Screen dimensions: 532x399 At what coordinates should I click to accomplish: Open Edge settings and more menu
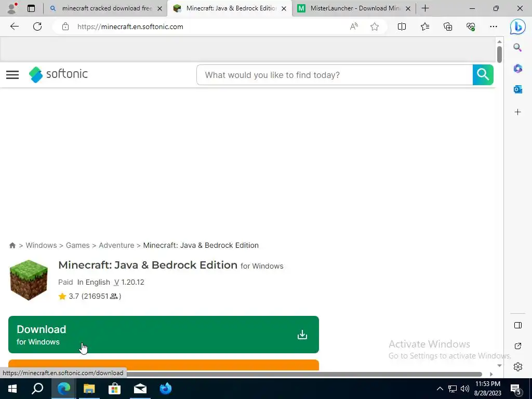(494, 26)
